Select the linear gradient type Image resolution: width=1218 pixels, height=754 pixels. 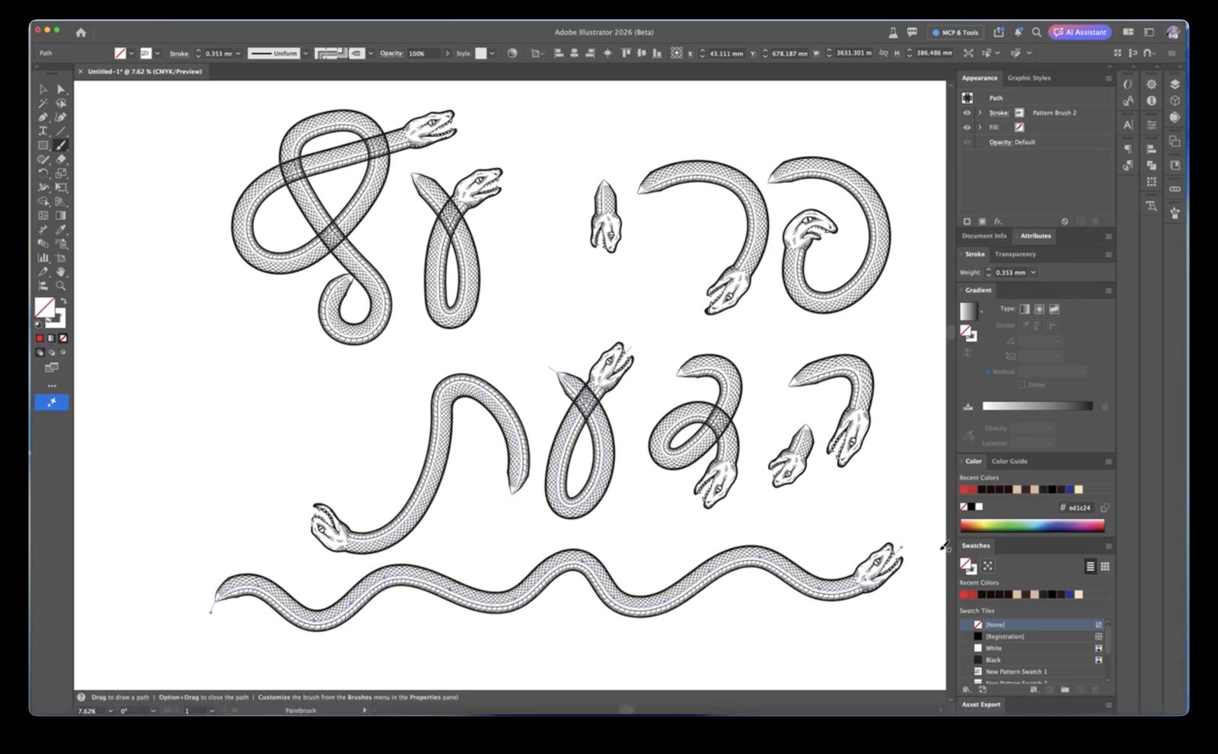coord(1025,309)
